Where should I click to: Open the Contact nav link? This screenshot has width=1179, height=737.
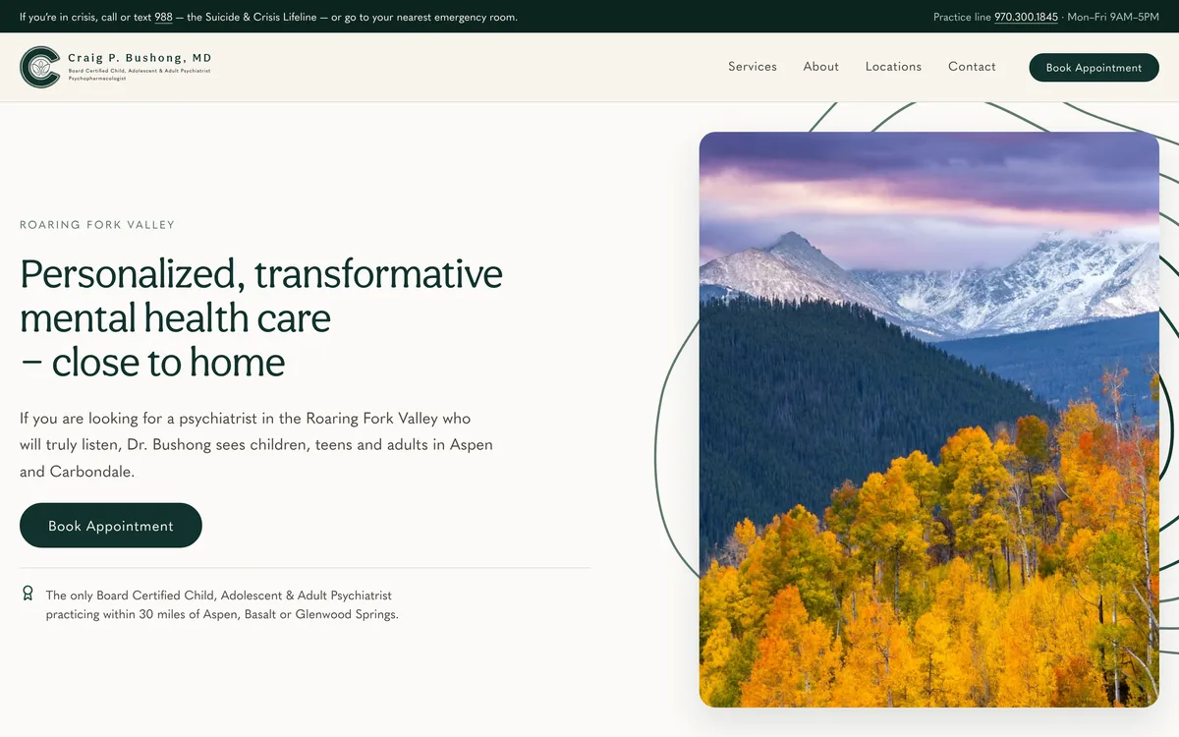(972, 67)
